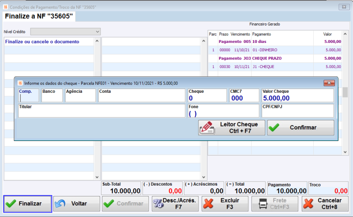
Task: Click the CPF/CNPJ input field
Action: (x=298, y=111)
